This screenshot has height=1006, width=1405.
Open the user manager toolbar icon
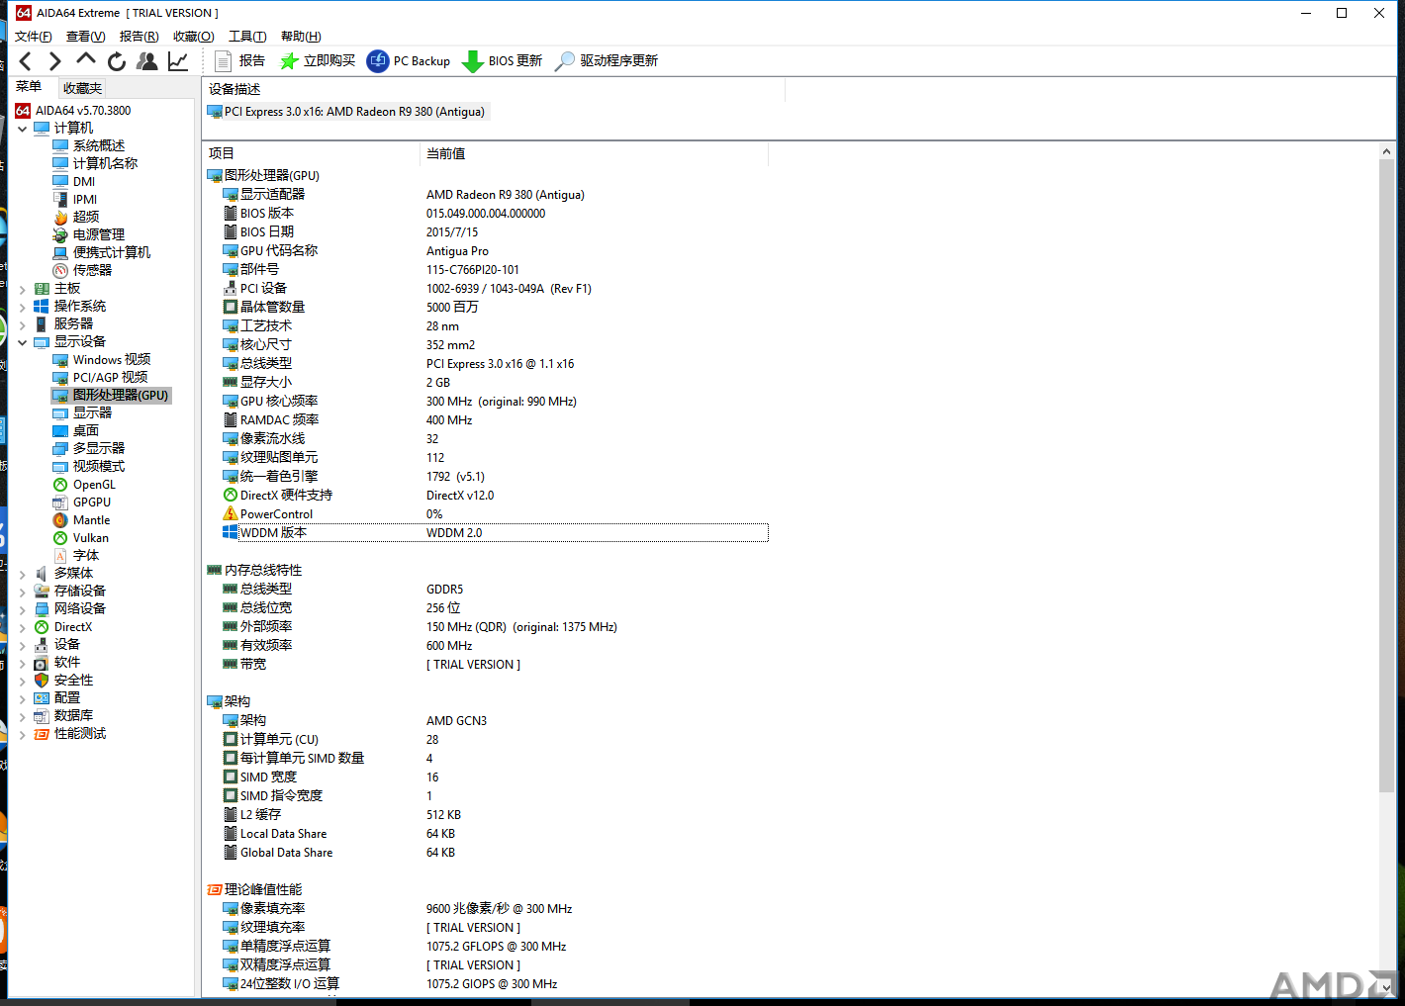[147, 61]
